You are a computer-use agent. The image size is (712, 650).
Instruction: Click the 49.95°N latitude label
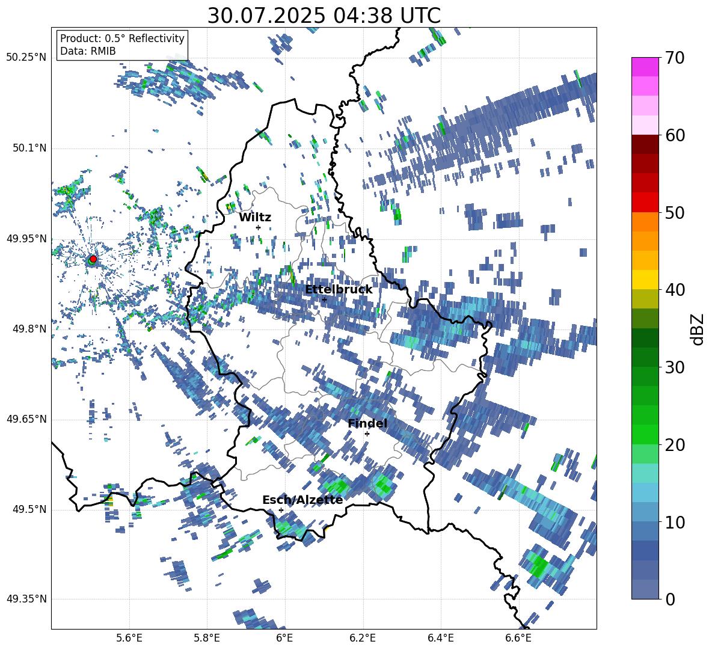26,239
